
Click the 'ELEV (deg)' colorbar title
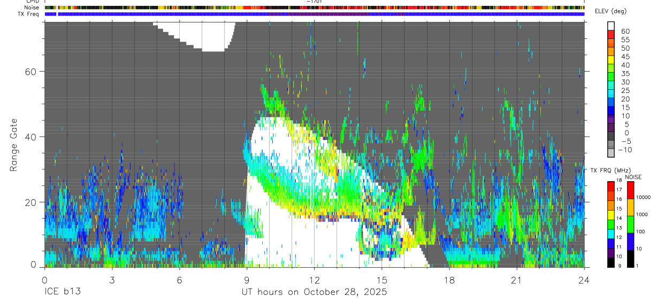point(610,12)
